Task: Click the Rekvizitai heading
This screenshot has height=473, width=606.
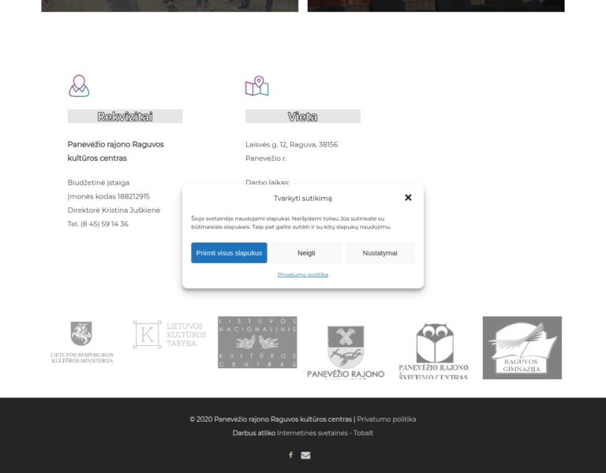Action: coord(125,116)
